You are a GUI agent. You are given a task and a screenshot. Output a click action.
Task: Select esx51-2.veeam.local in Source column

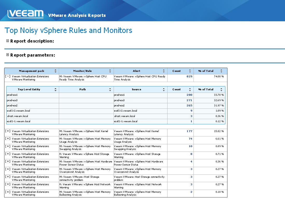pos(126,111)
